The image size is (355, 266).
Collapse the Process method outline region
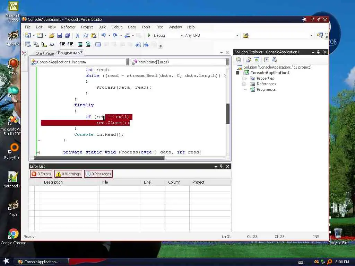coord(38,152)
